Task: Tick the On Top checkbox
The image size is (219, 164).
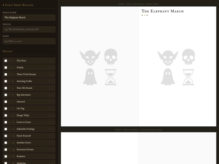Action: coord(6,109)
